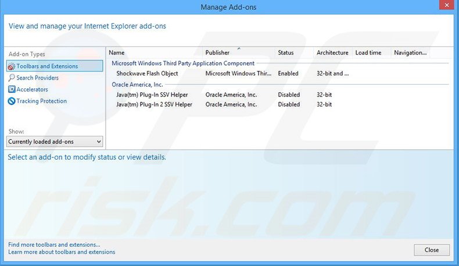Click 32-bit and... architecture cell for Shockwave
Image resolution: width=459 pixels, height=266 pixels.
tap(332, 73)
